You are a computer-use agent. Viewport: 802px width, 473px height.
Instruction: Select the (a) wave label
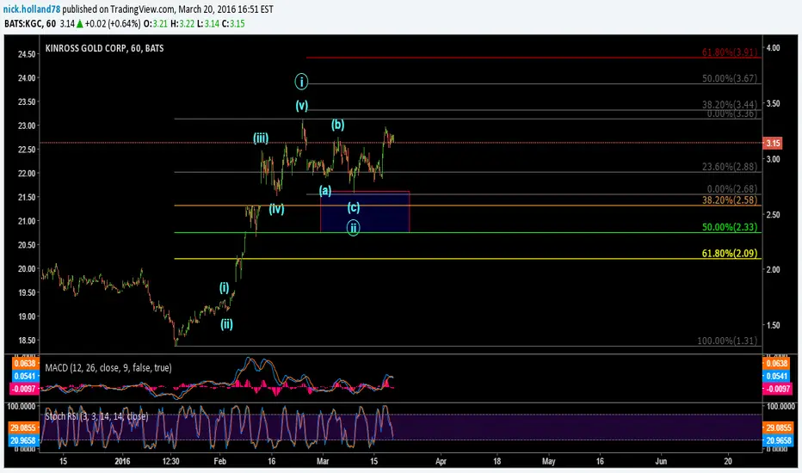[x=325, y=191]
